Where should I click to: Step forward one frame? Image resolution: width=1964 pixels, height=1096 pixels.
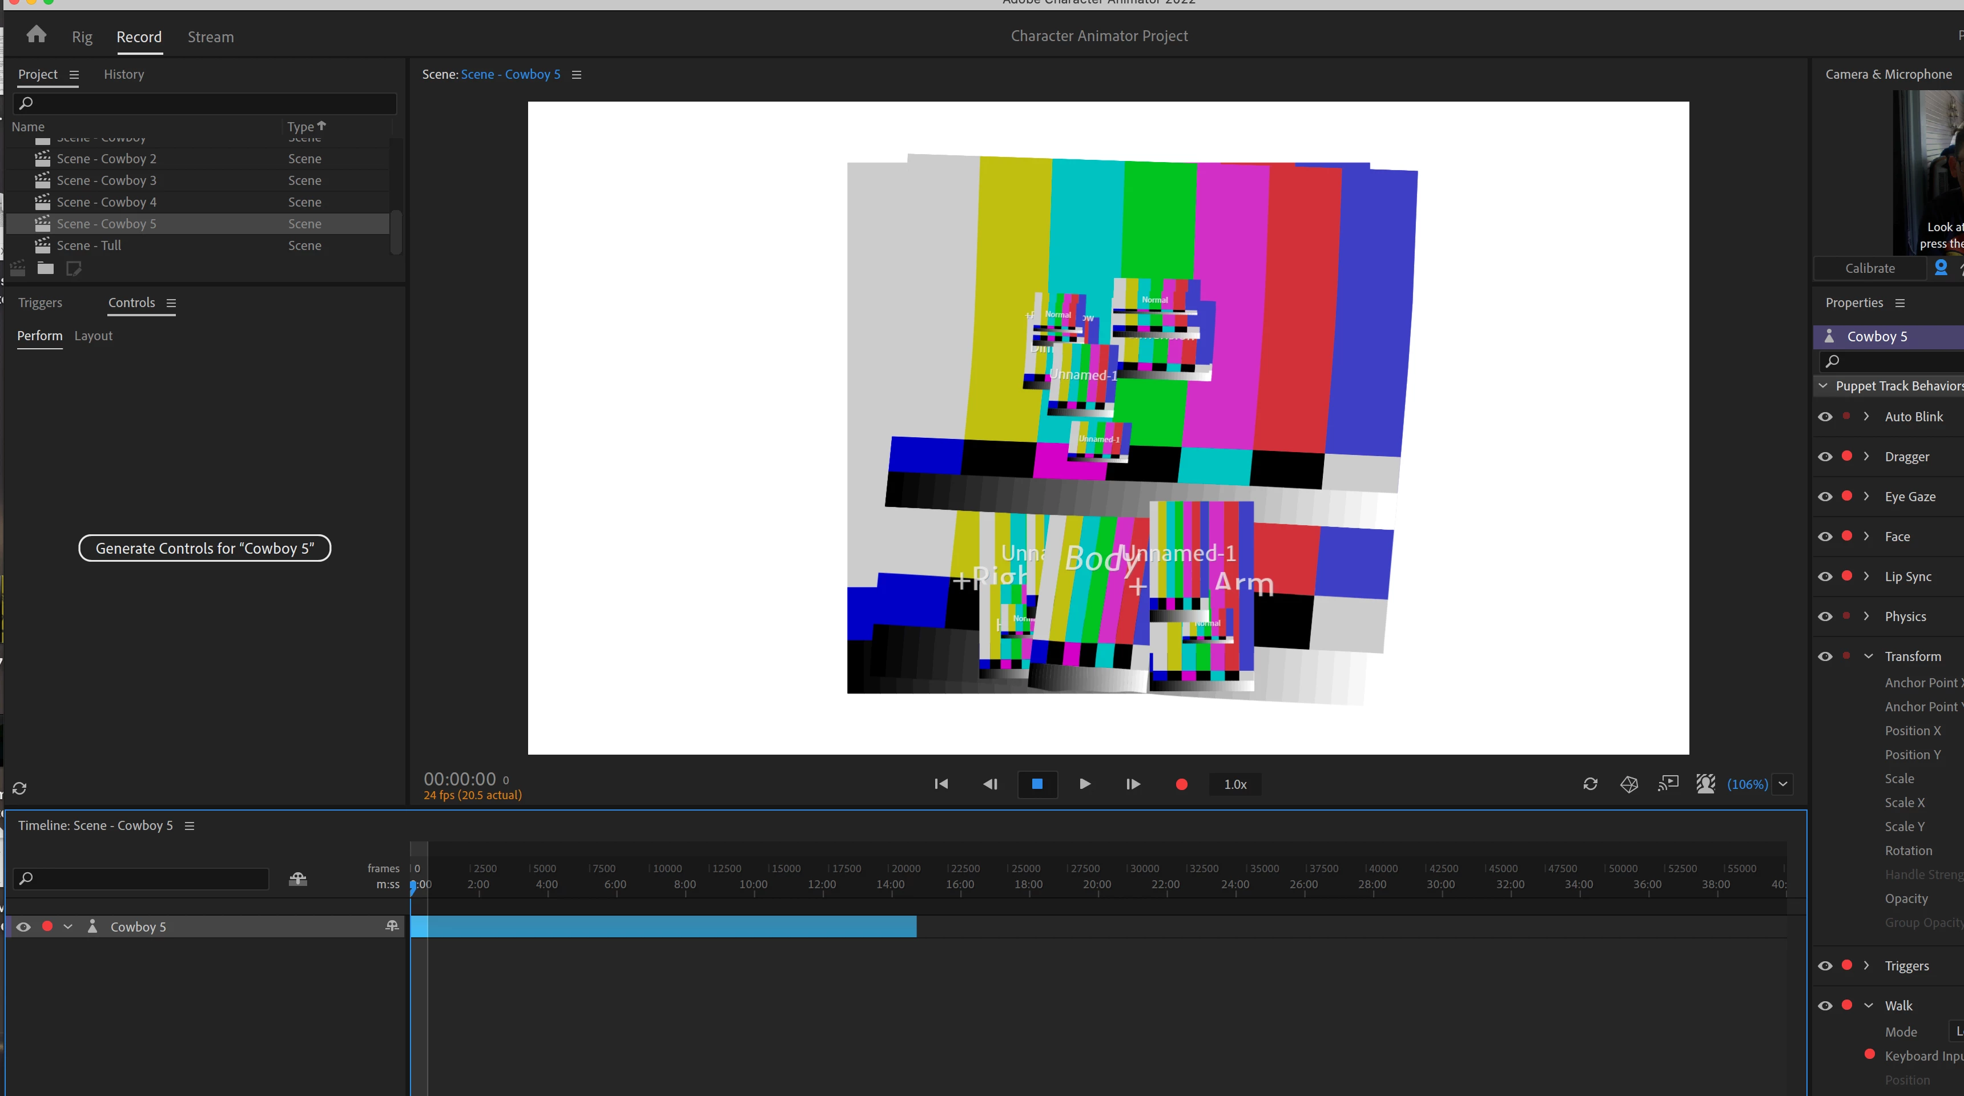coord(1132,784)
